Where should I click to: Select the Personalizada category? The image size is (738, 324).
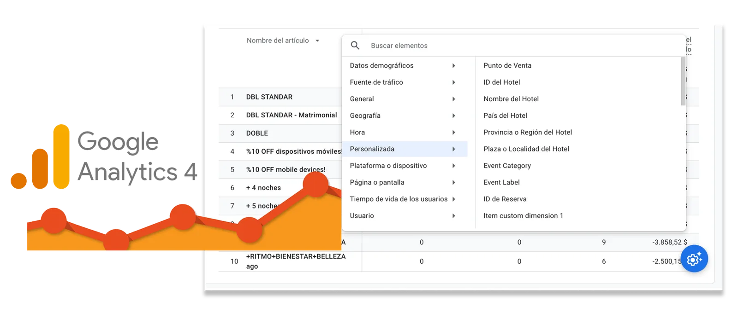pos(405,149)
